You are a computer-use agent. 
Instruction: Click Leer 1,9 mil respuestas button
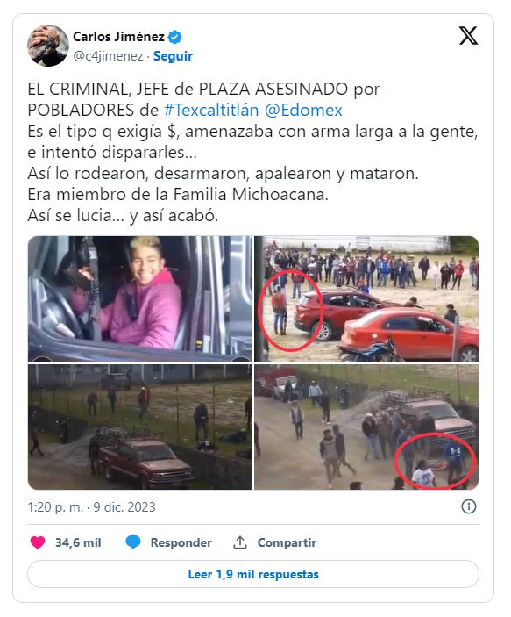point(253,574)
